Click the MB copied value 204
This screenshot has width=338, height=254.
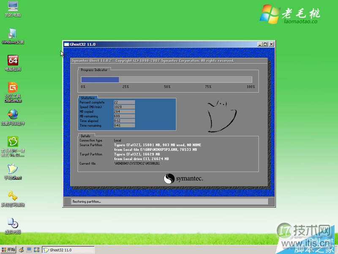point(124,111)
